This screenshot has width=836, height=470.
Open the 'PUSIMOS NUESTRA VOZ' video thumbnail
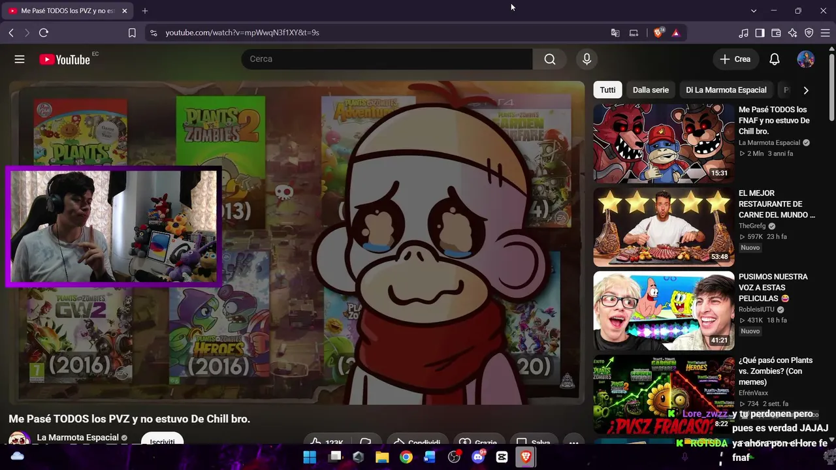pos(664,311)
